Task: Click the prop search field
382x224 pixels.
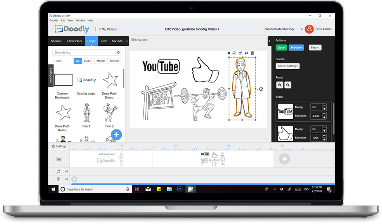Action: 87,52
